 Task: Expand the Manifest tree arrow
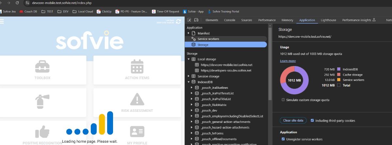coord(188,33)
